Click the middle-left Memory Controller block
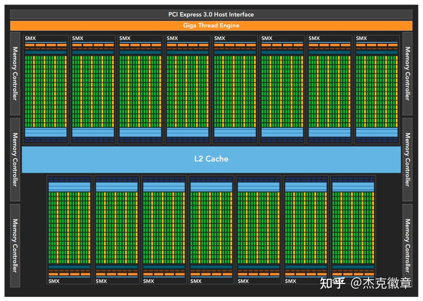The width and height of the screenshot is (423, 301). (15, 160)
